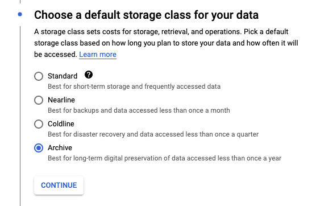The image size is (312, 206).
Task: Click the blue step bullet indicator
Action: 20,14
